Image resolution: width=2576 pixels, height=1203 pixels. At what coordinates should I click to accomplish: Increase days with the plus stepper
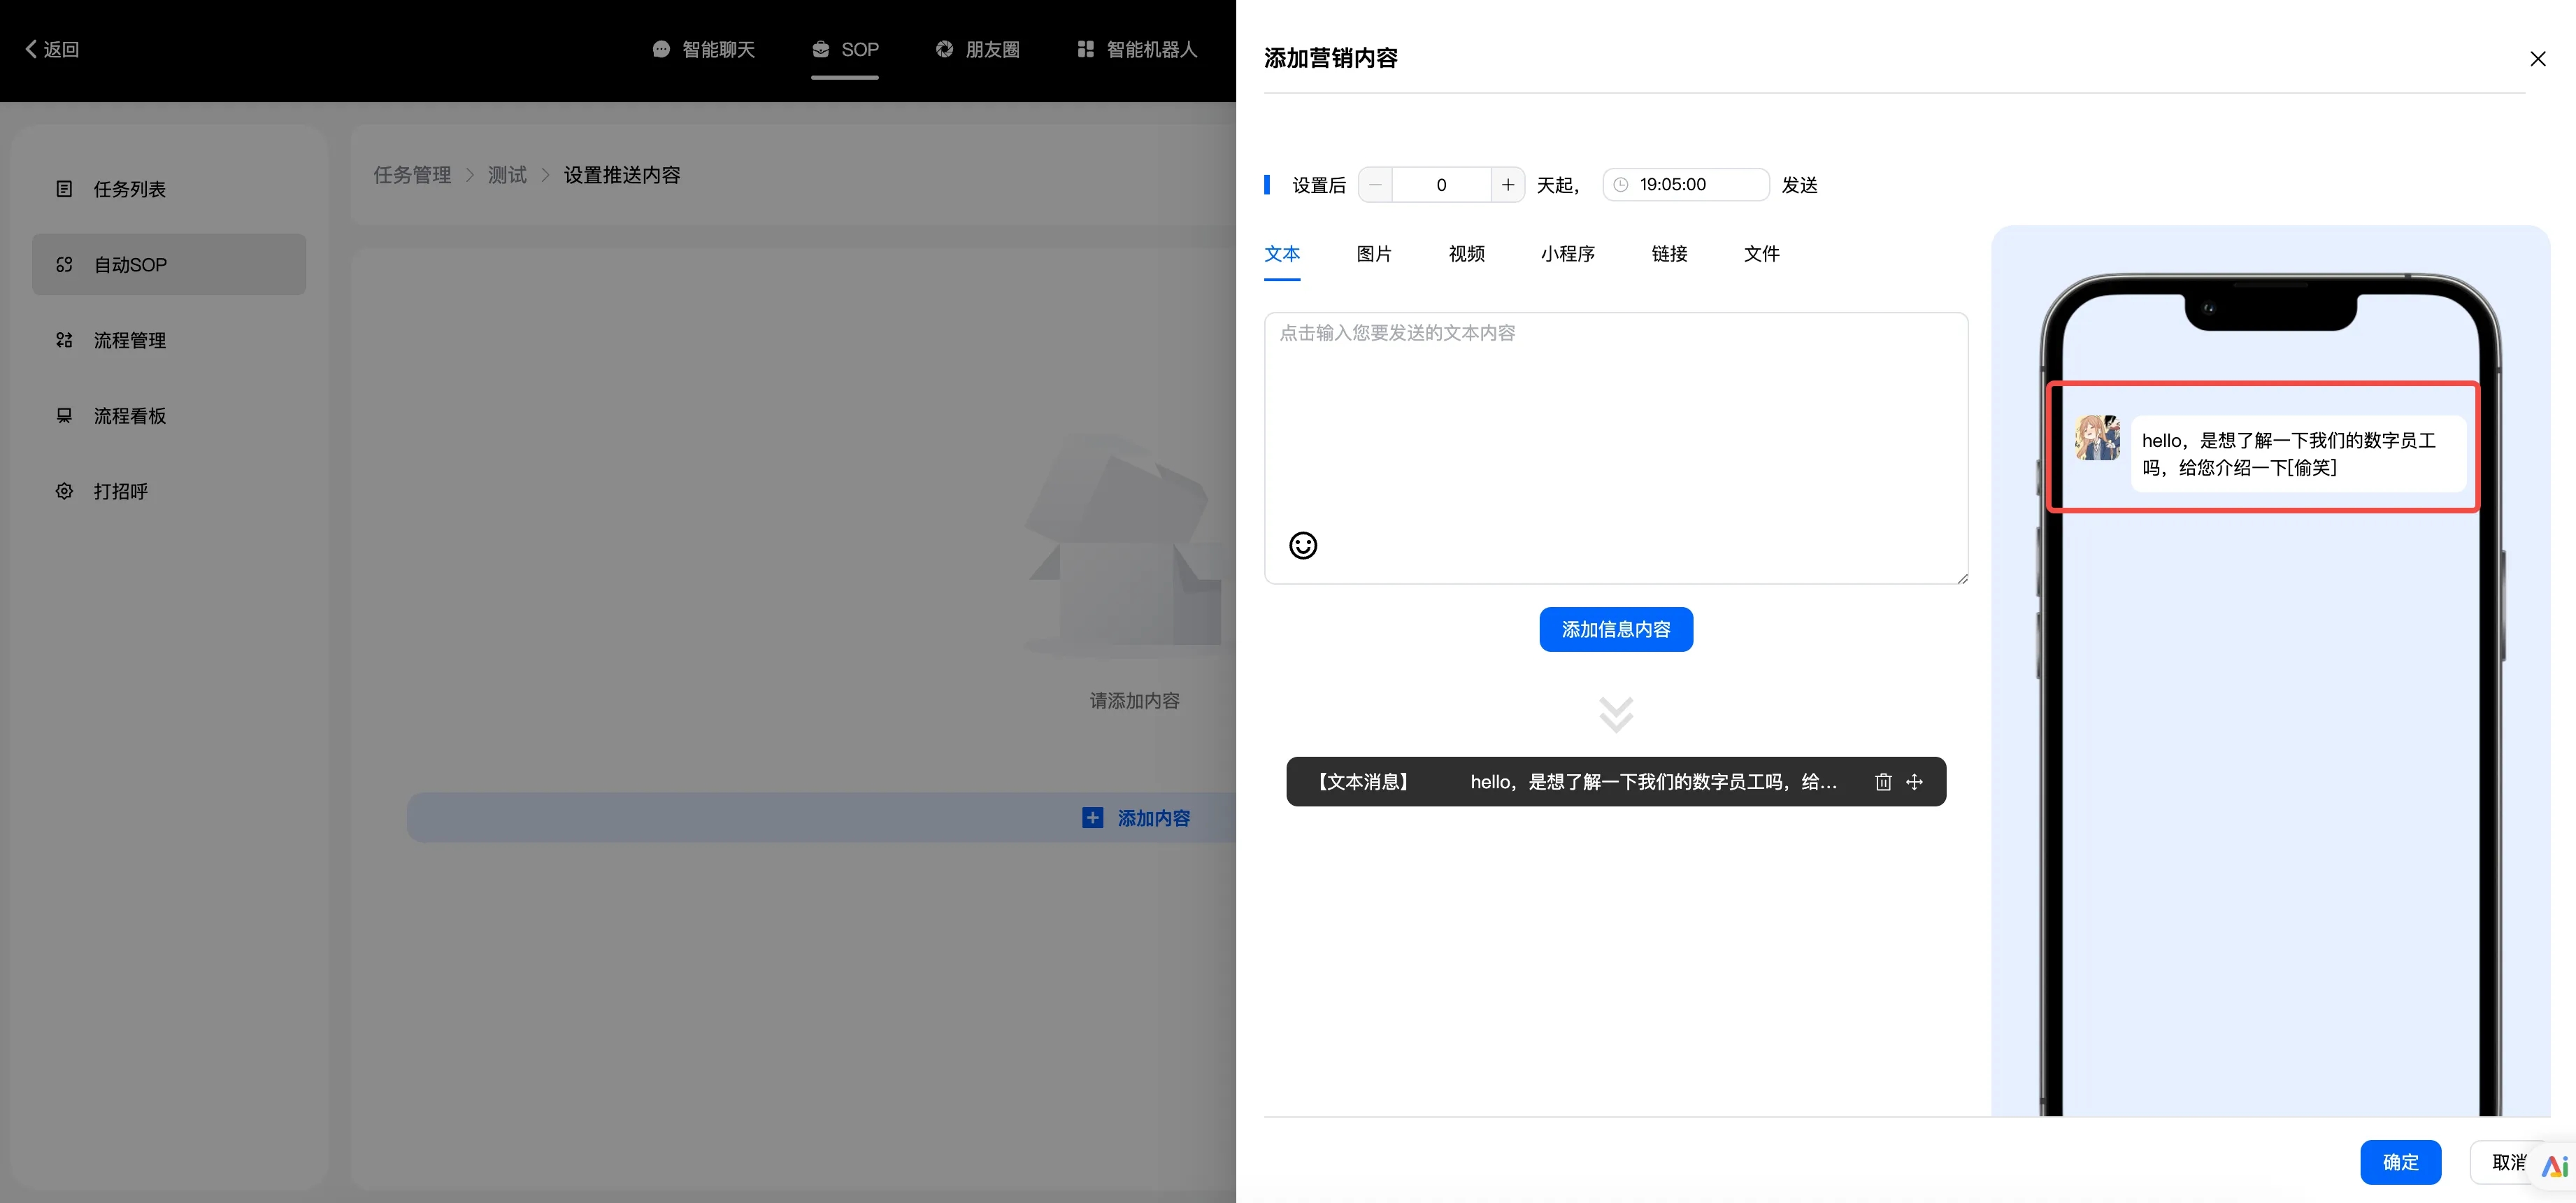pyautogui.click(x=1507, y=185)
